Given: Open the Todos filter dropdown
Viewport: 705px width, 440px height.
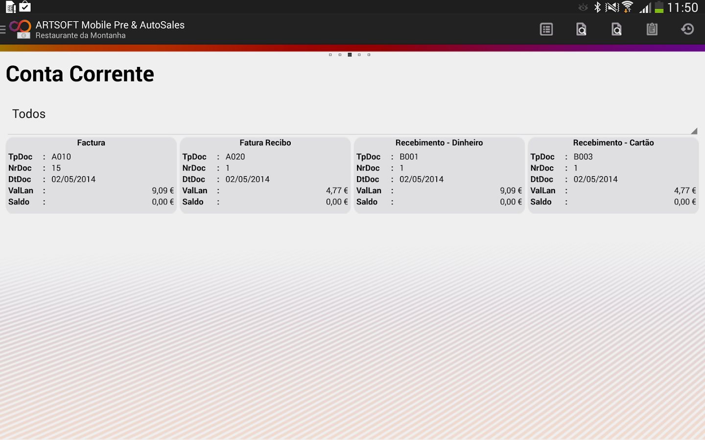Looking at the screenshot, I should coord(352,114).
